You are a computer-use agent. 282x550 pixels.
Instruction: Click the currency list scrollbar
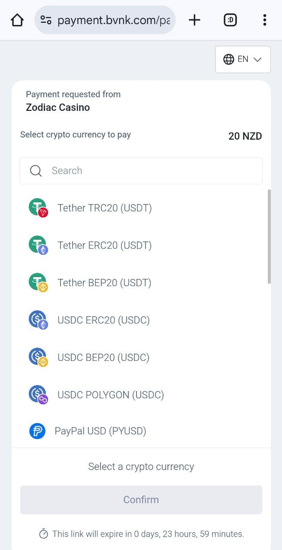(269, 236)
